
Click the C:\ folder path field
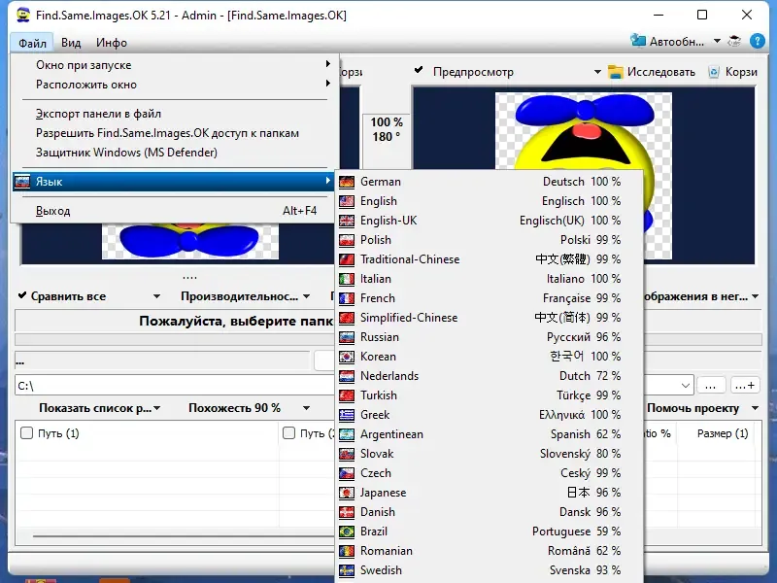pos(174,386)
